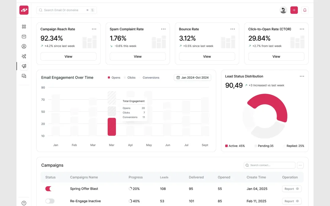Open the Lead Status Distribution options menu
The height and width of the screenshot is (206, 330).
pyautogui.click(x=302, y=76)
